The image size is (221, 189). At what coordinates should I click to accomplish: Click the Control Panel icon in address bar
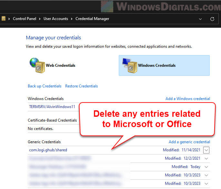(x=4, y=18)
